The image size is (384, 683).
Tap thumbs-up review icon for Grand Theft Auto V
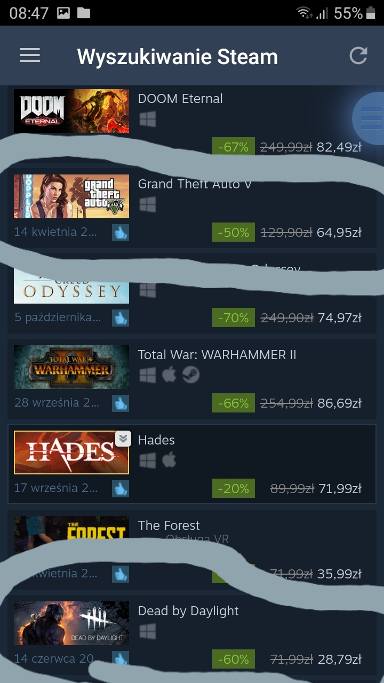coord(121,233)
